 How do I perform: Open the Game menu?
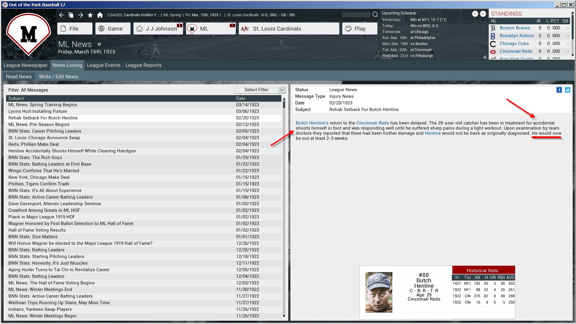click(113, 28)
